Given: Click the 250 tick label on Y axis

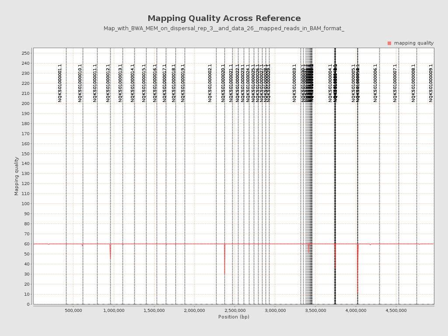Looking at the screenshot, I should click(25, 53).
